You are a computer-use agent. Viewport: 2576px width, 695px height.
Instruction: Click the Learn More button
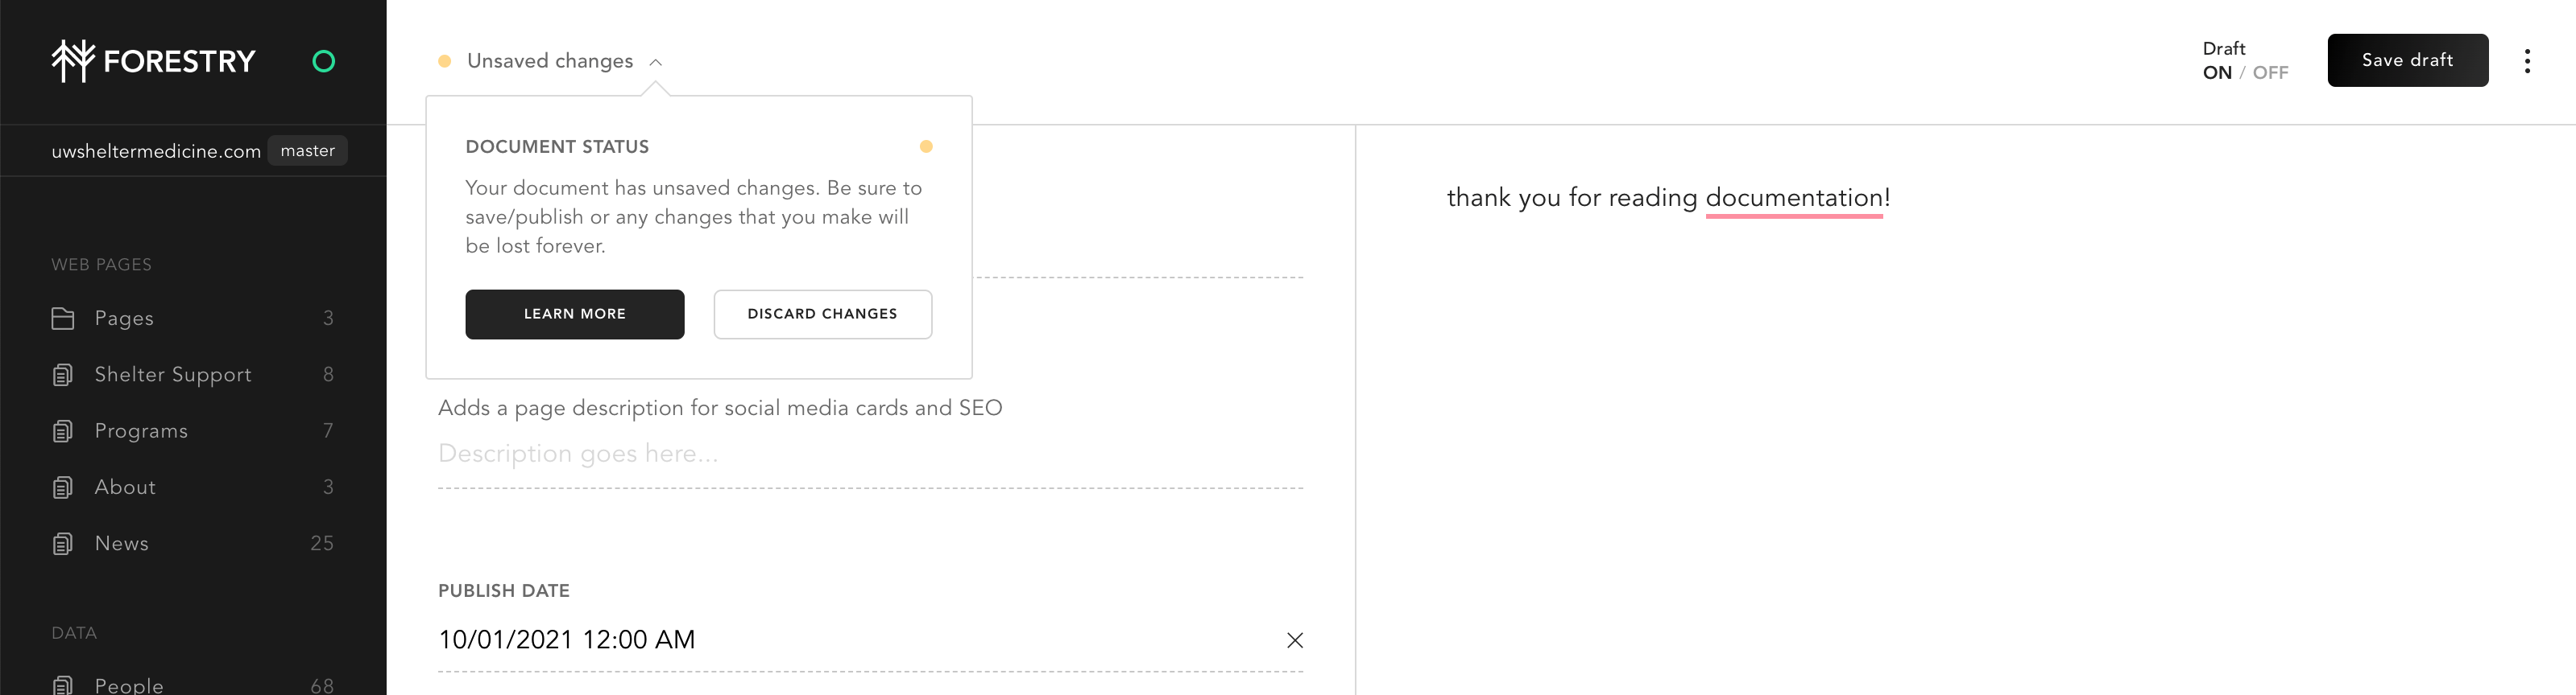574,315
